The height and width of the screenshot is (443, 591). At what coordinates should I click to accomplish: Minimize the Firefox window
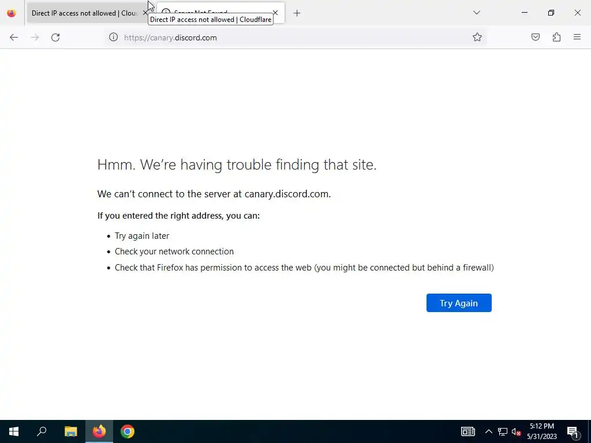[524, 13]
